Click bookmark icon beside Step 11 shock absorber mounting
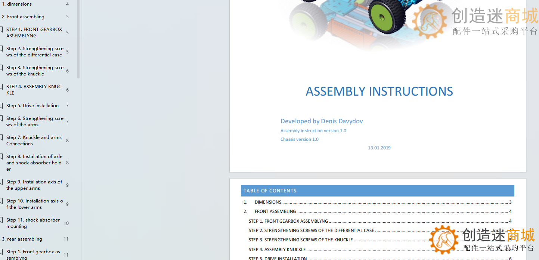539x260 pixels. (1, 220)
